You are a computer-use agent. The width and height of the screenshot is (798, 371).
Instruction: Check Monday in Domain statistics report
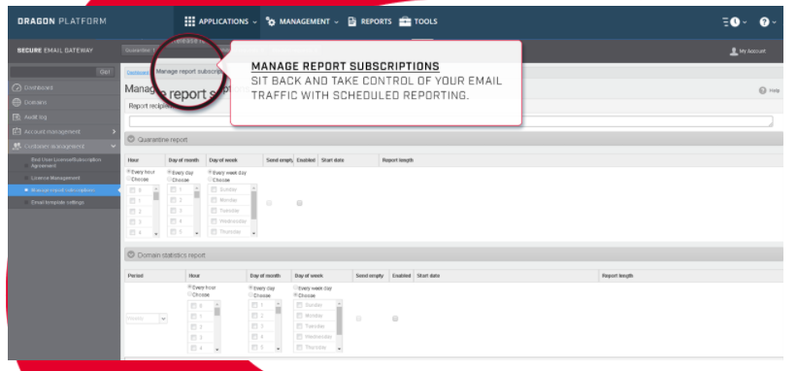pos(299,316)
